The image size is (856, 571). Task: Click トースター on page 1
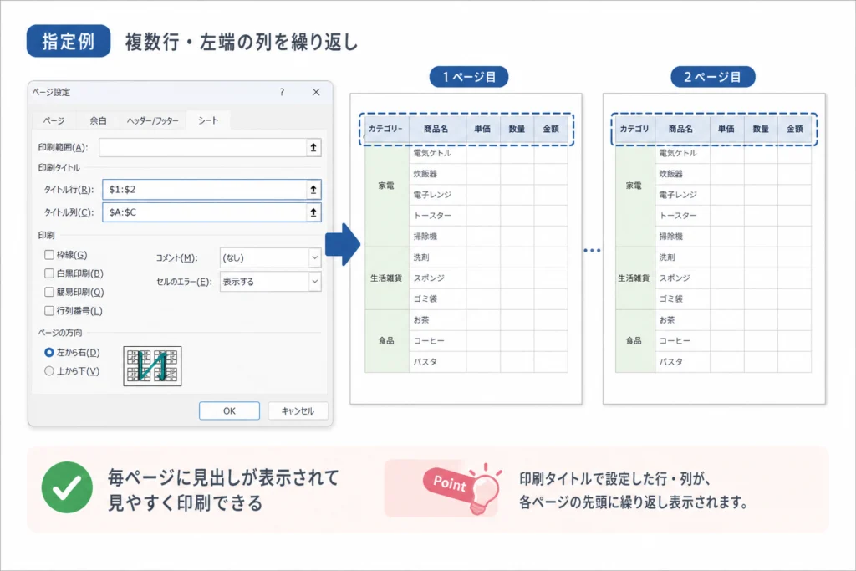coord(432,216)
